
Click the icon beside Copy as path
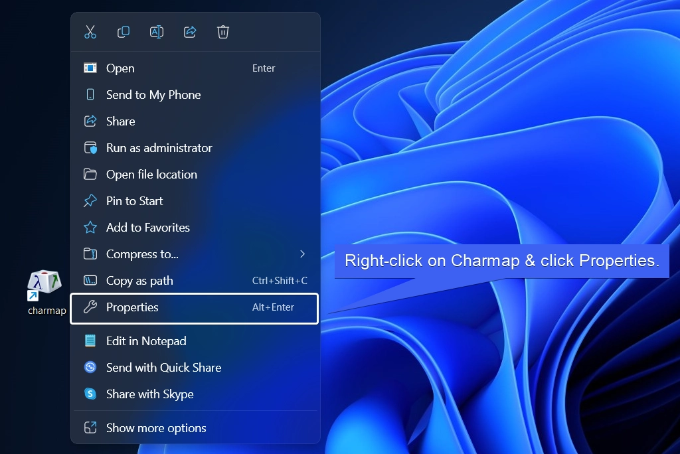point(90,281)
